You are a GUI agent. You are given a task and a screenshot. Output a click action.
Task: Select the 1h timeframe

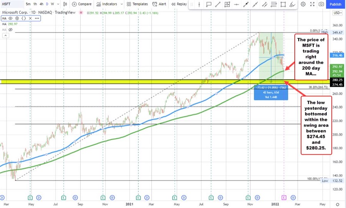click(35, 4)
